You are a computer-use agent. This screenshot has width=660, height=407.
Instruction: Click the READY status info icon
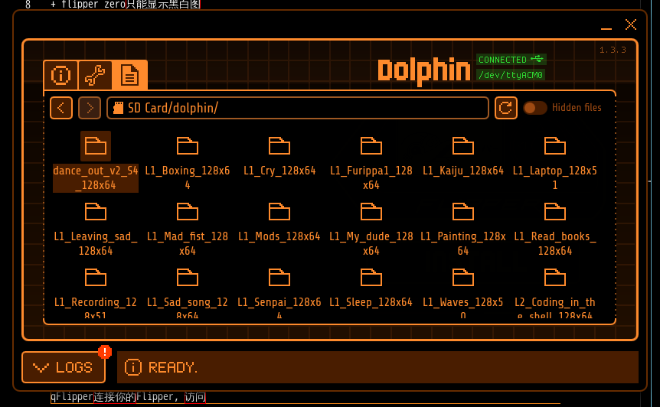tap(133, 367)
